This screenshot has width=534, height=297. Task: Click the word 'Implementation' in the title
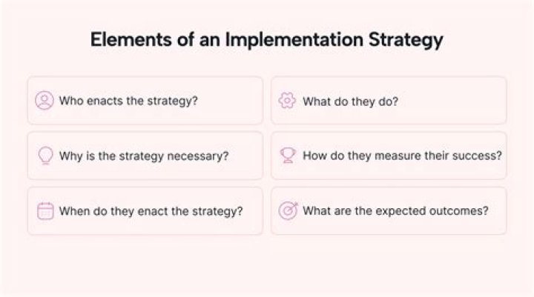pos(294,39)
